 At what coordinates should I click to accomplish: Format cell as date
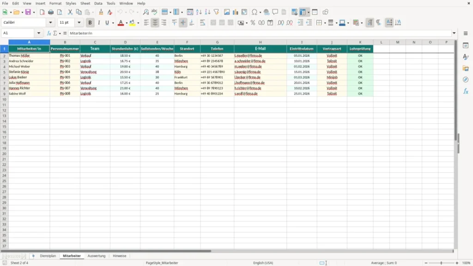coord(270,23)
